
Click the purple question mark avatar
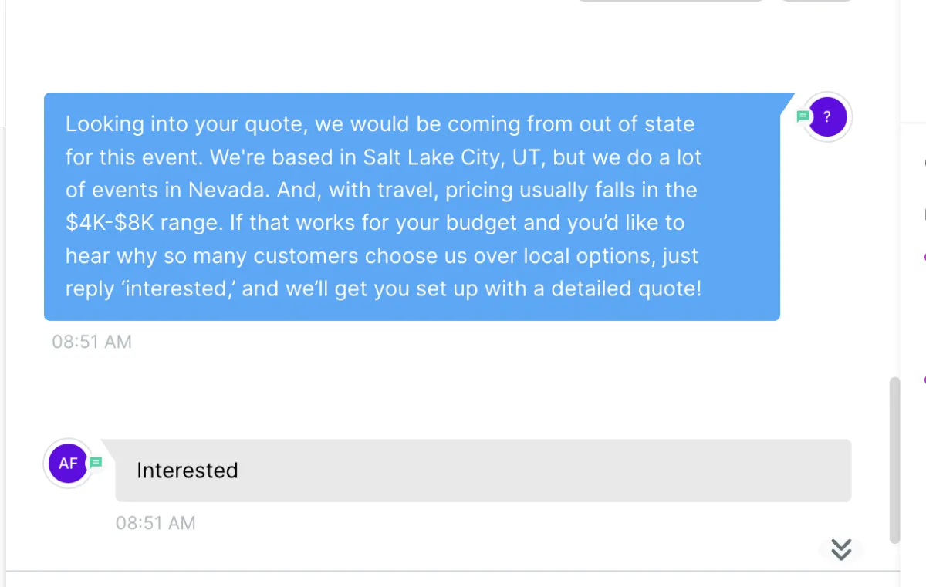tap(827, 117)
